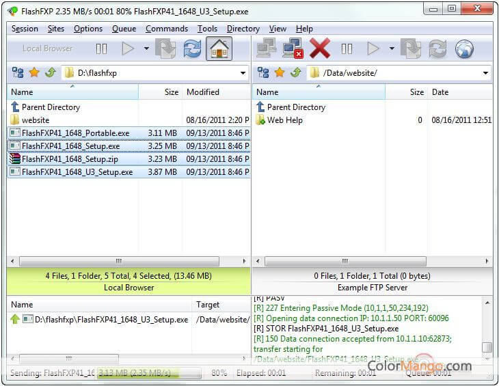The image size is (499, 386).
Task: Click left arrow of remote pane scrollbar
Action: [x=258, y=262]
